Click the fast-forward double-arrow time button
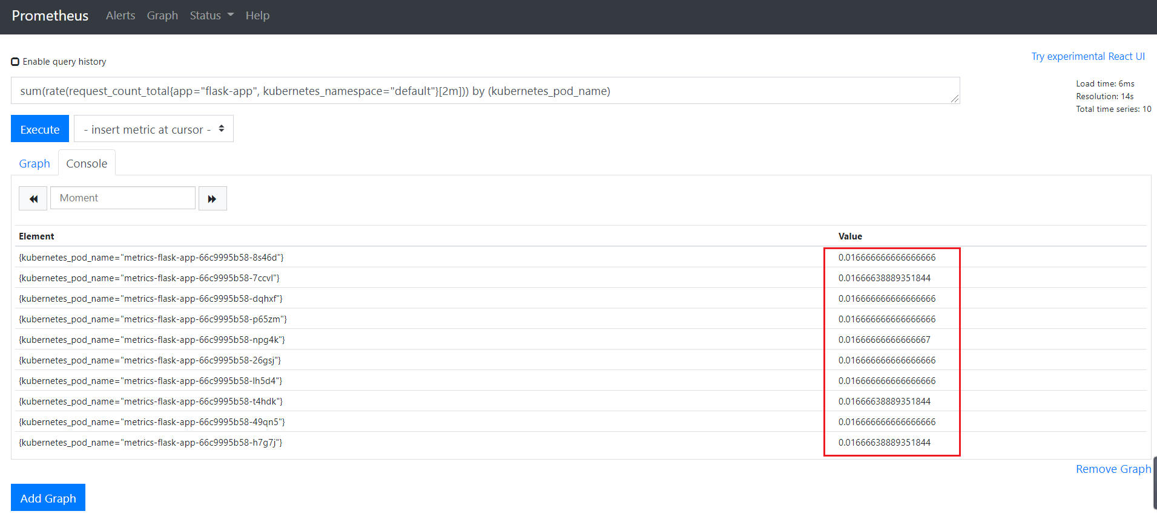Screen dimensions: 1157x514 click(213, 198)
